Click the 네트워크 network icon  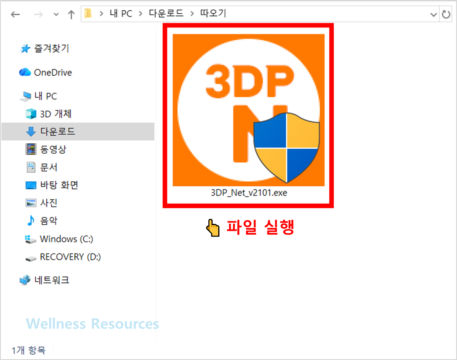(x=25, y=281)
